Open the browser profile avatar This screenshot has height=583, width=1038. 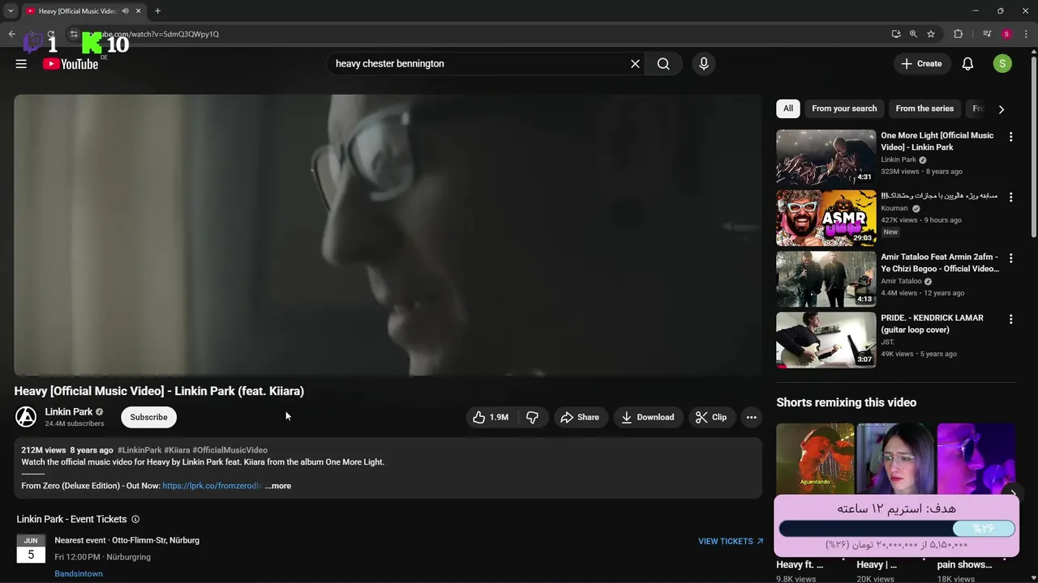1006,34
